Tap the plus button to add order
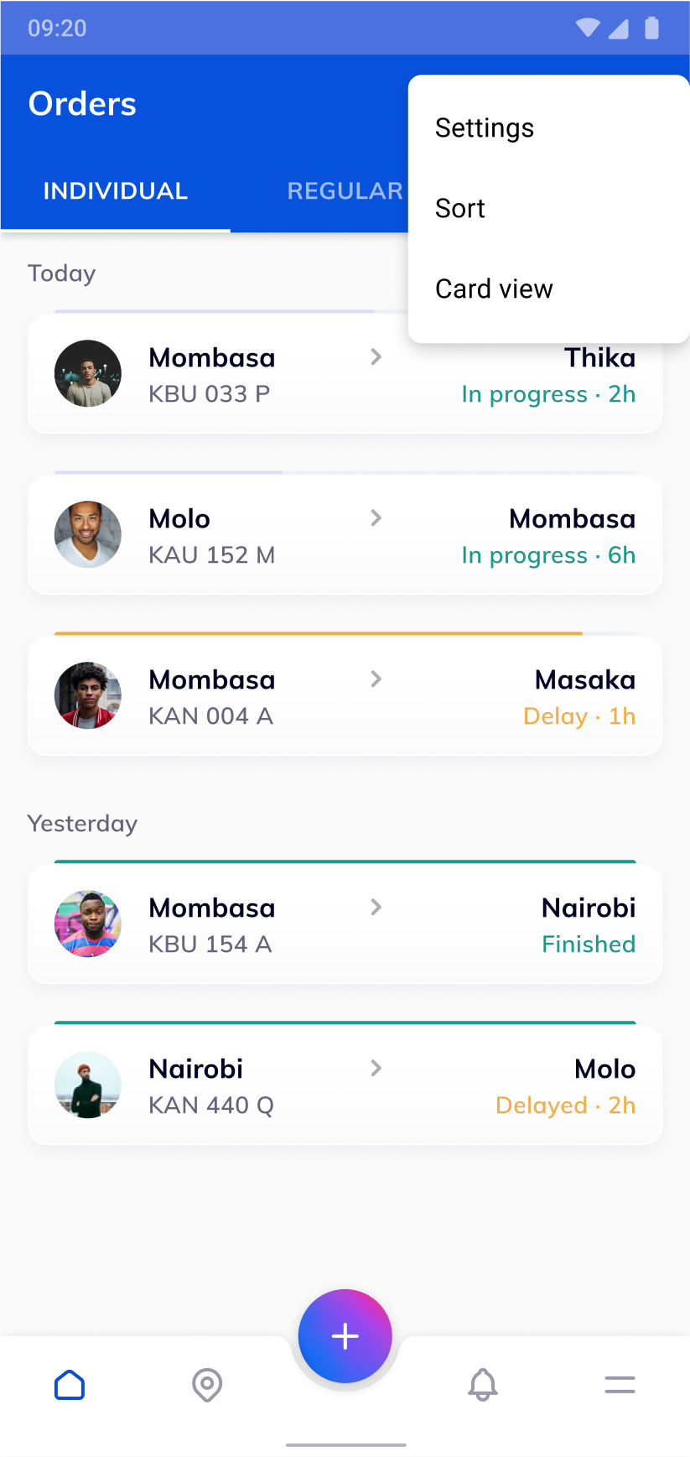Image resolution: width=690 pixels, height=1457 pixels. 345,1336
